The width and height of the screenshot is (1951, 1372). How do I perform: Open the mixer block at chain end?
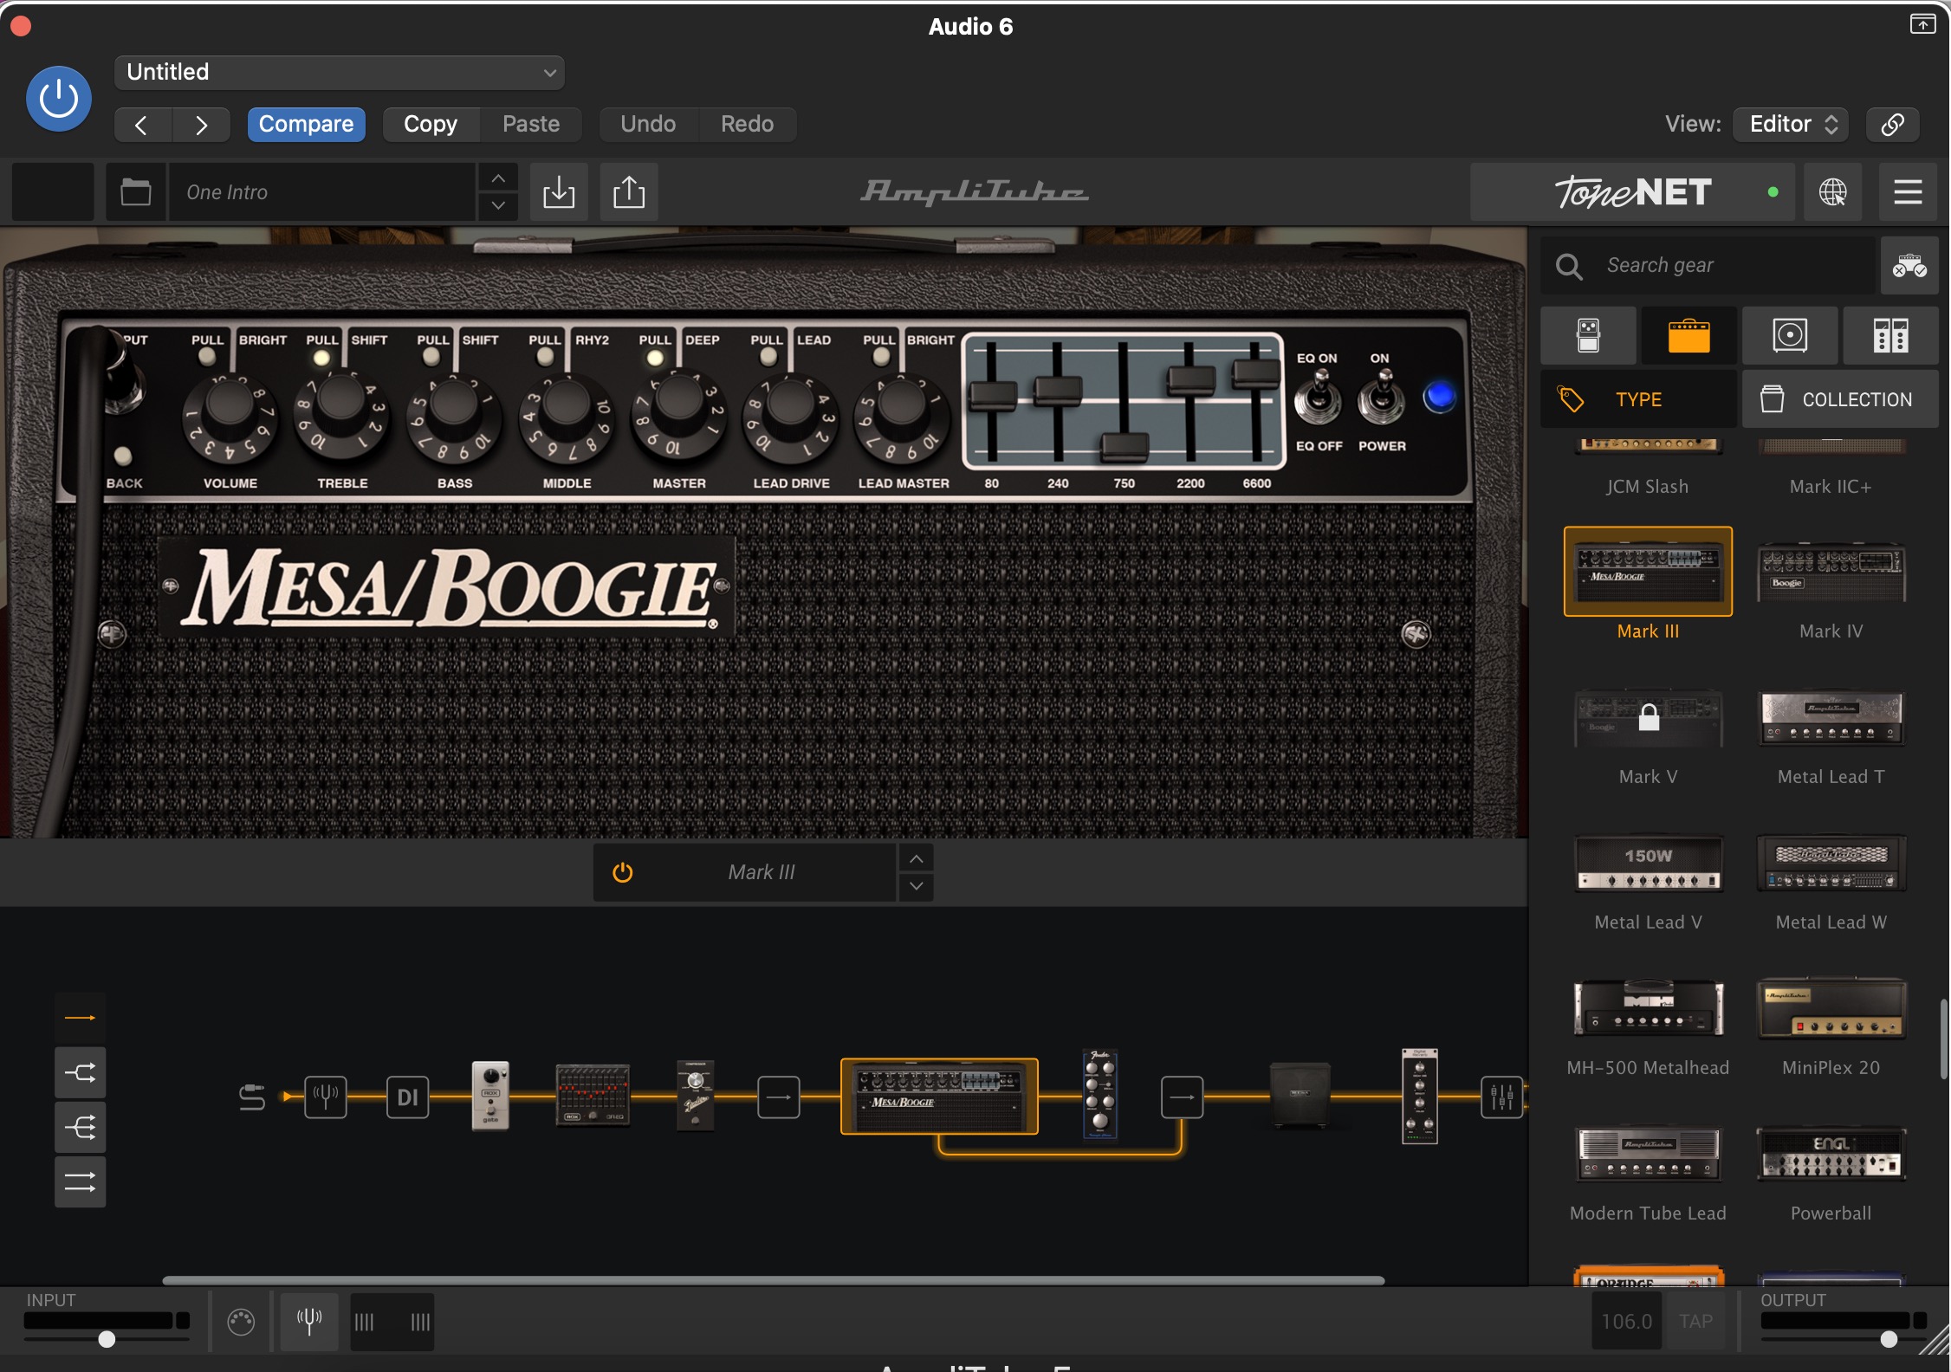1501,1097
